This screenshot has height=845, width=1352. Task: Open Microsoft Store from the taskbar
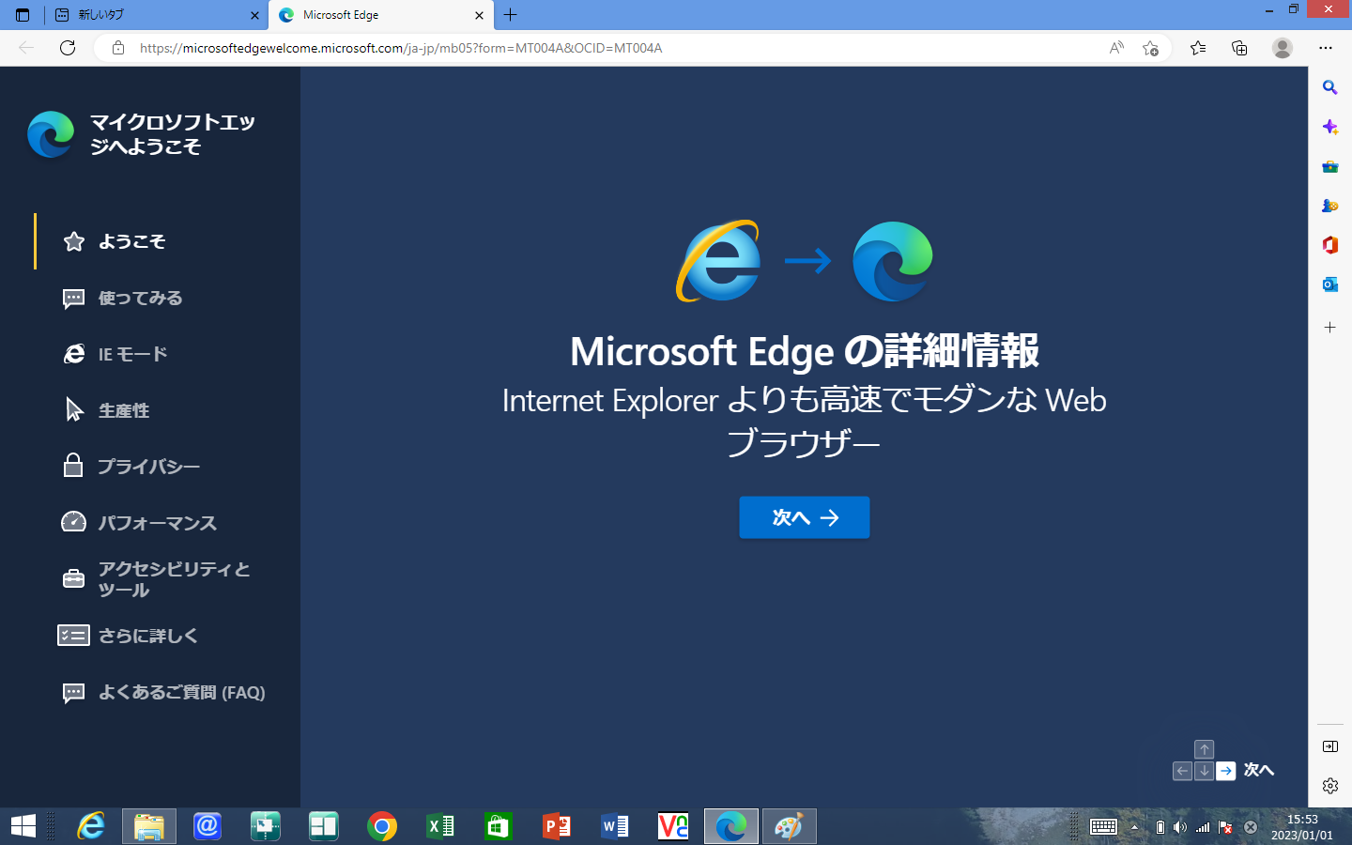pyautogui.click(x=499, y=826)
